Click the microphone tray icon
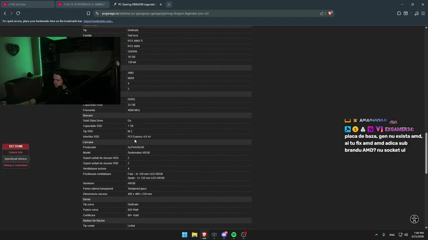The width and height of the screenshot is (428, 240). (384, 235)
